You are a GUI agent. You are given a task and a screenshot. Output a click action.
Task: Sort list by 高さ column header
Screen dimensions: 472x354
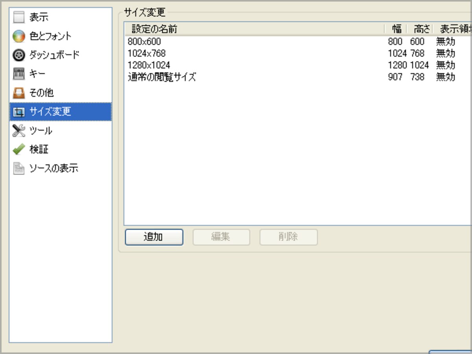419,29
